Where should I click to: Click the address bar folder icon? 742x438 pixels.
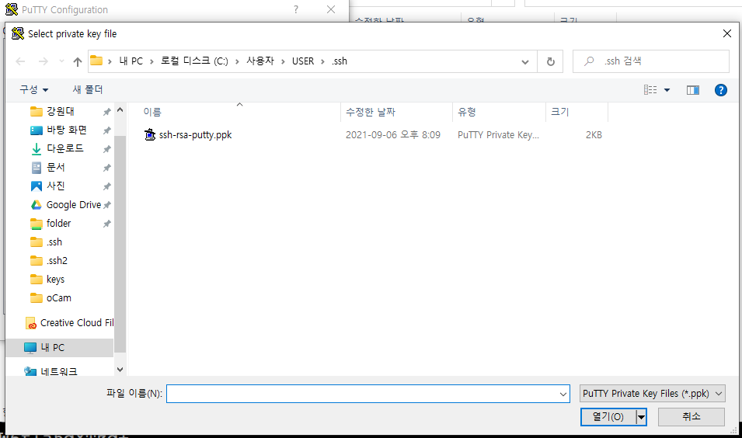point(96,61)
